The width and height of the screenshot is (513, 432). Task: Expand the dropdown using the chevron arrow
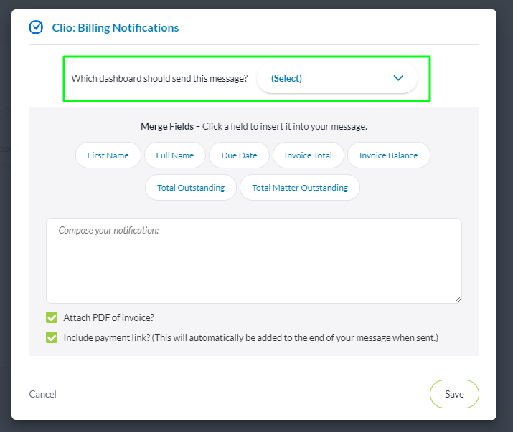click(x=399, y=78)
